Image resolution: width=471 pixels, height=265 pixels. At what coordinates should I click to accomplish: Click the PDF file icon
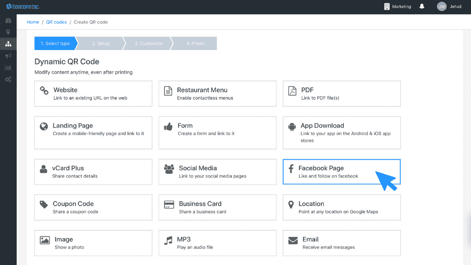click(292, 91)
